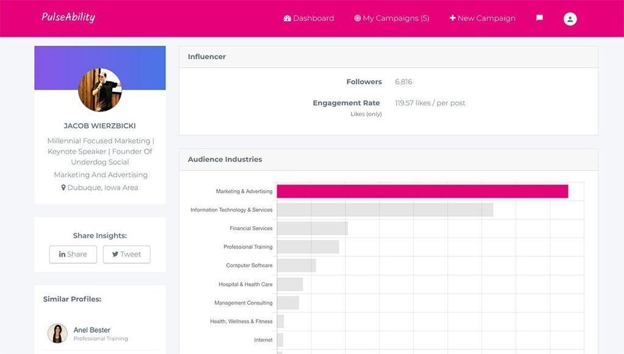Viewport: 624px width, 354px height.
Task: Click the Influencer panel header
Action: tap(388, 57)
